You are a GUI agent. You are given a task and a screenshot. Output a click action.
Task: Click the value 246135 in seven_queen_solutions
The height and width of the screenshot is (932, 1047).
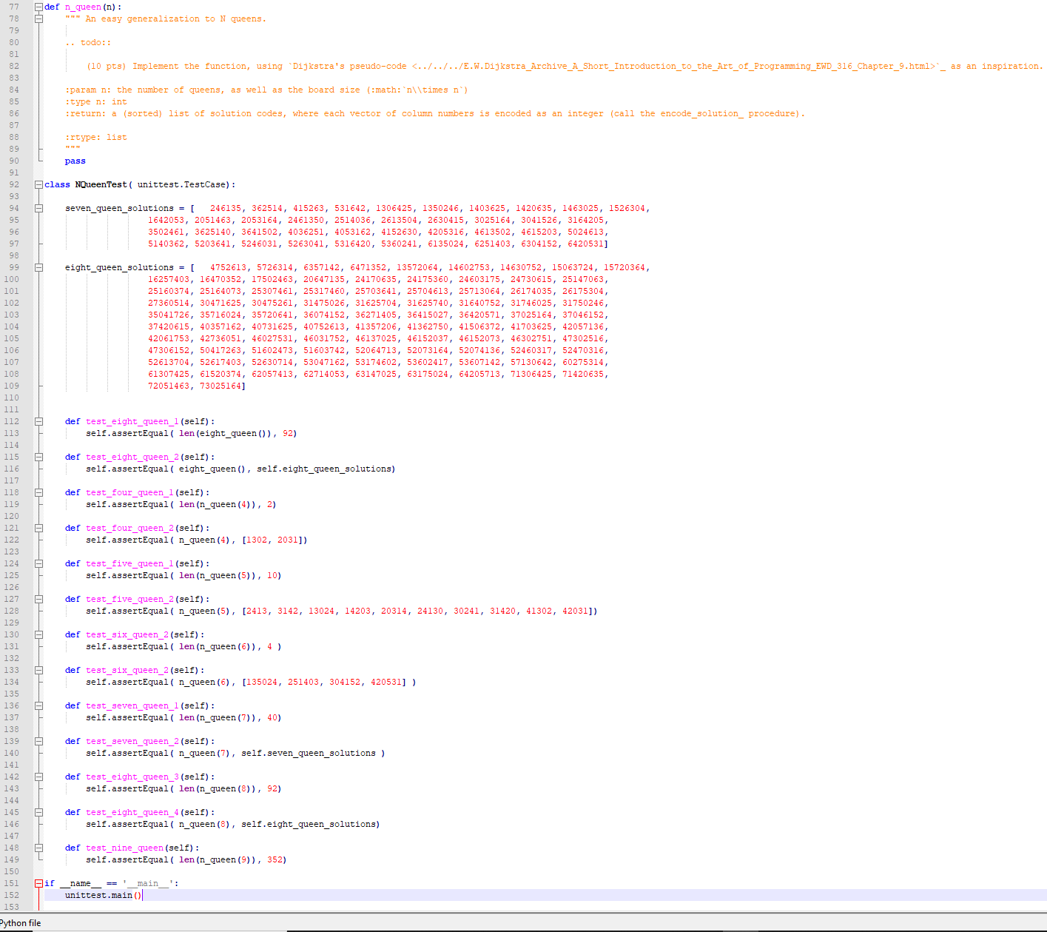[x=226, y=208]
